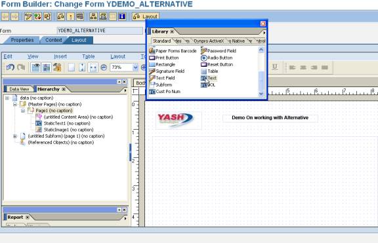Select the Table object in Library
The image size is (378, 243).
[209, 71]
